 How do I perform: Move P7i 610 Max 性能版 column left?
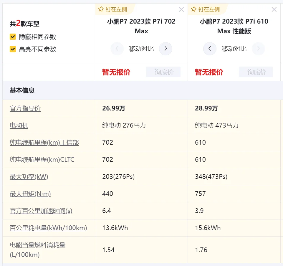[210, 49]
